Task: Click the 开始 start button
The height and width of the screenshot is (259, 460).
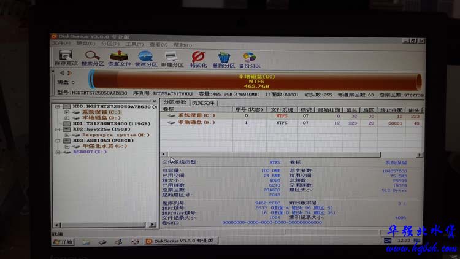Action: 63,242
